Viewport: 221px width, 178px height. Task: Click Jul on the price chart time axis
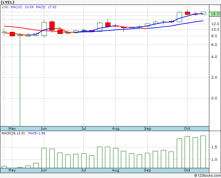[x=84, y=128]
